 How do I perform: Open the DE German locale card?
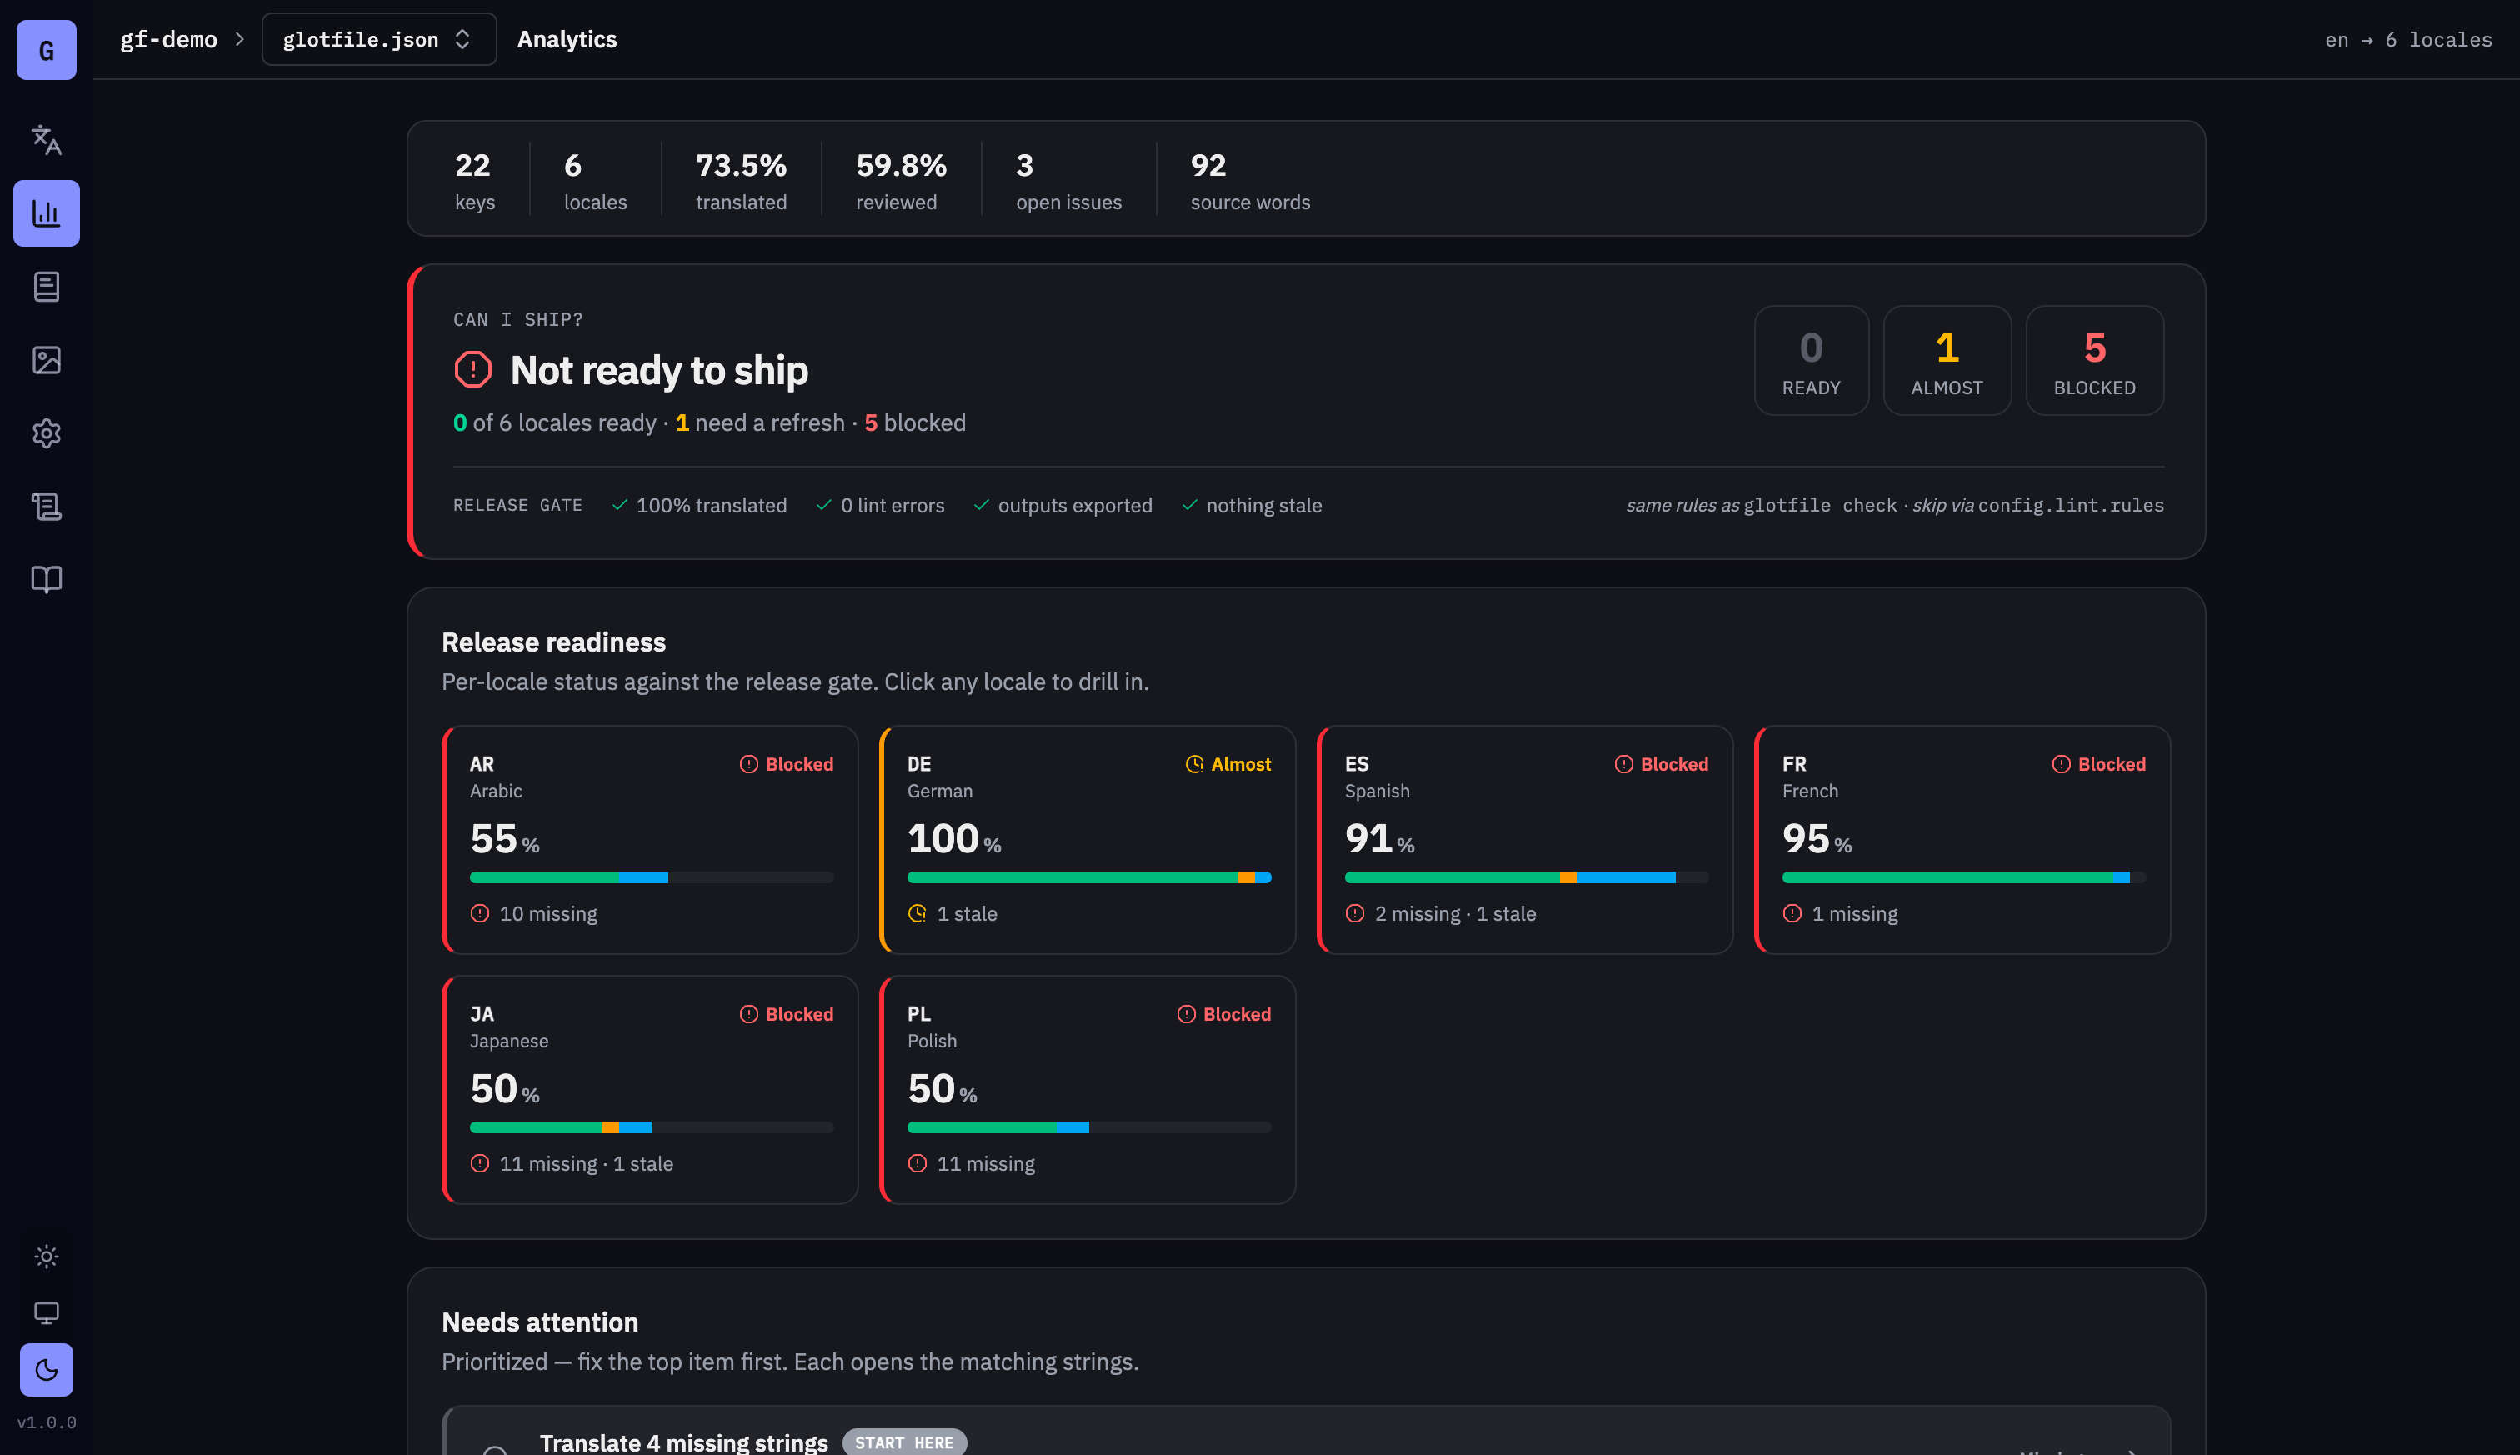[1088, 841]
